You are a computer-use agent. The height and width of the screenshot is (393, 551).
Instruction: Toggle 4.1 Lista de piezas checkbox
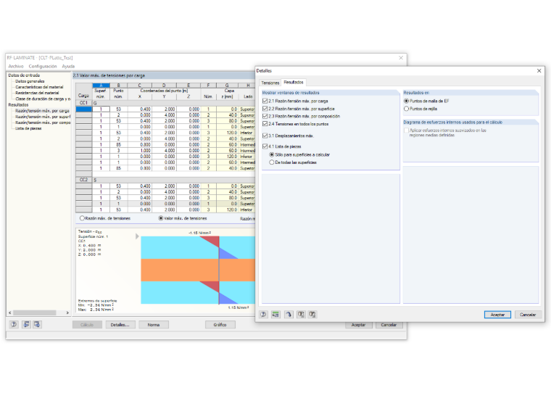(265, 146)
